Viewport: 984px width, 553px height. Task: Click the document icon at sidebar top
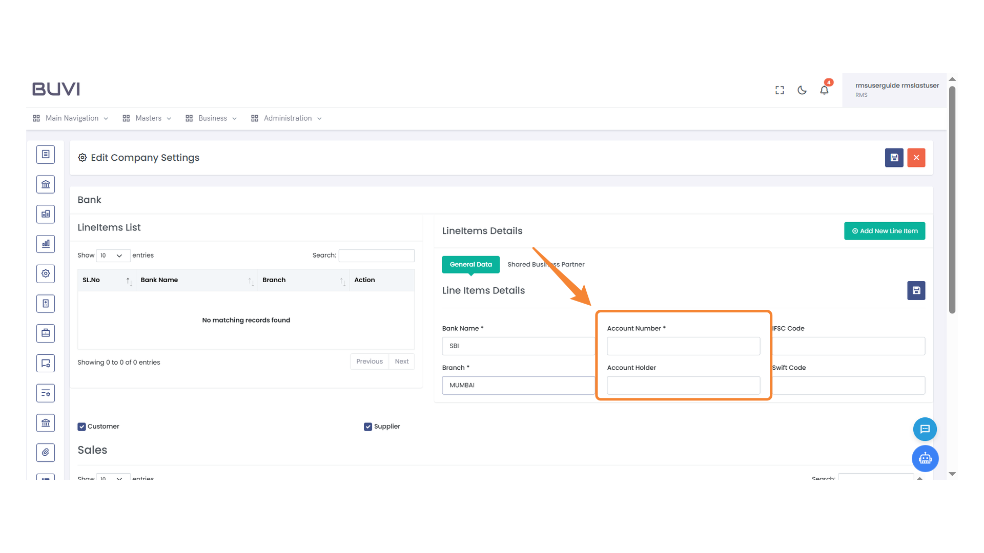coord(45,154)
